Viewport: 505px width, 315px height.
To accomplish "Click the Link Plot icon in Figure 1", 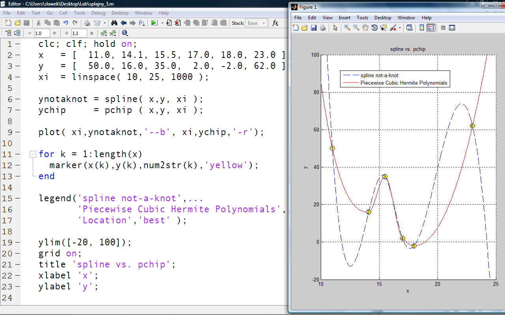I will coord(409,28).
